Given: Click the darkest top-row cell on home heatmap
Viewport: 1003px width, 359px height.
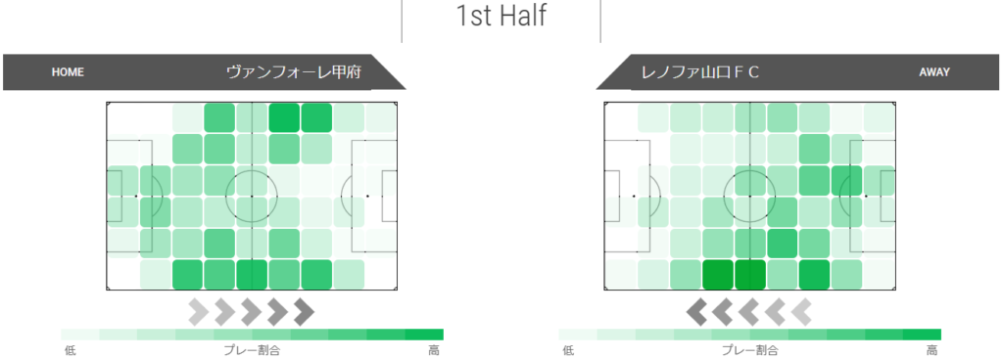Looking at the screenshot, I should (x=285, y=117).
